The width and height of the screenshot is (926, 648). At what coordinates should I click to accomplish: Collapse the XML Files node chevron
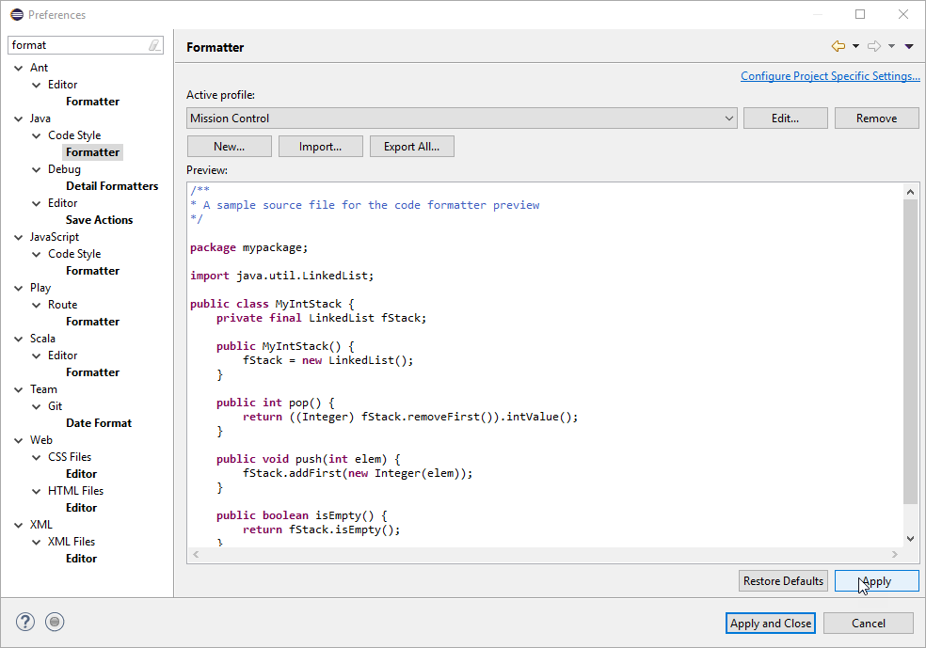point(36,542)
